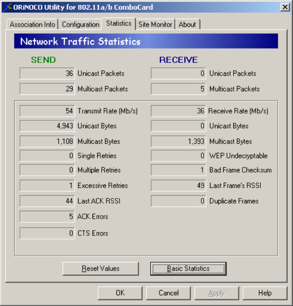293x306 pixels.
Task: Go to the Site Monitor tab
Action: (155, 25)
